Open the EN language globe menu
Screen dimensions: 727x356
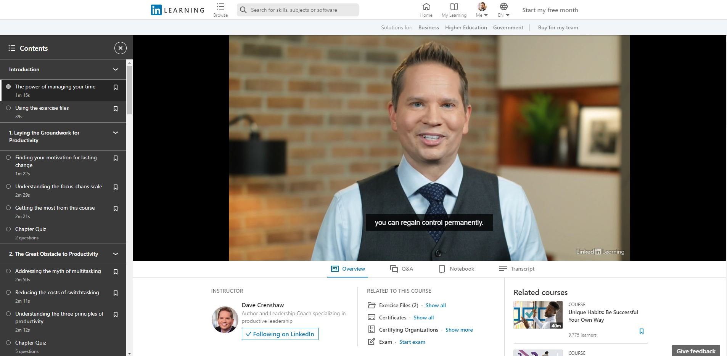(504, 6)
